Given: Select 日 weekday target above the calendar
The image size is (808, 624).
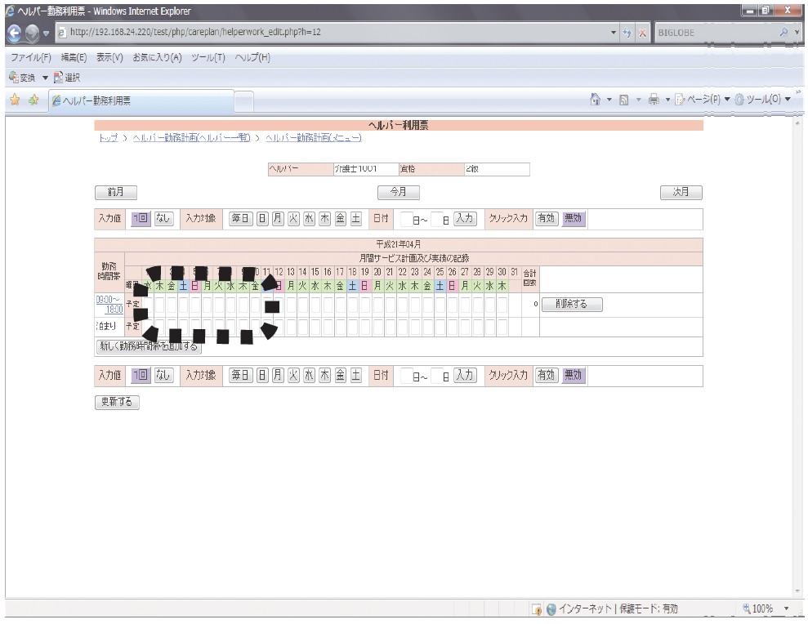Looking at the screenshot, I should pyautogui.click(x=262, y=218).
